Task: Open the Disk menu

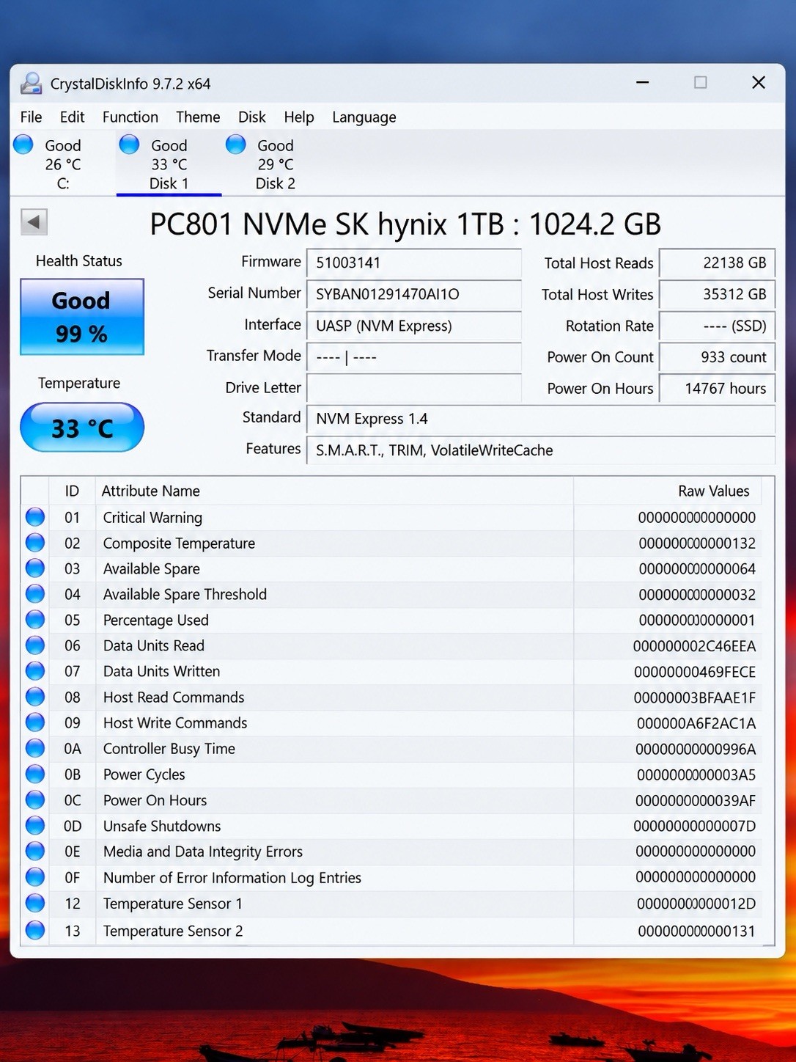Action: click(x=251, y=117)
